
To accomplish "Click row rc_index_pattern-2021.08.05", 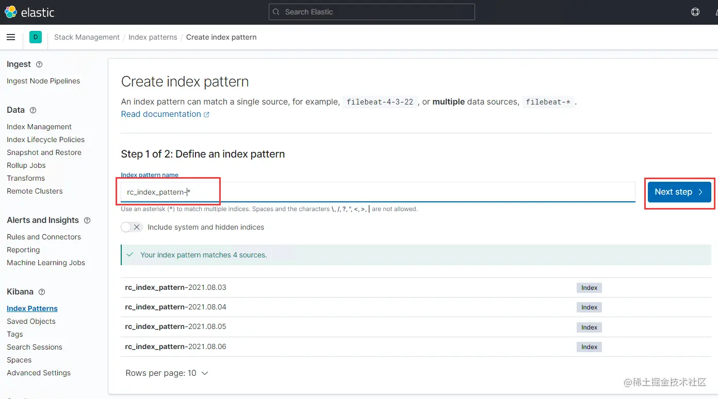I will 416,327.
